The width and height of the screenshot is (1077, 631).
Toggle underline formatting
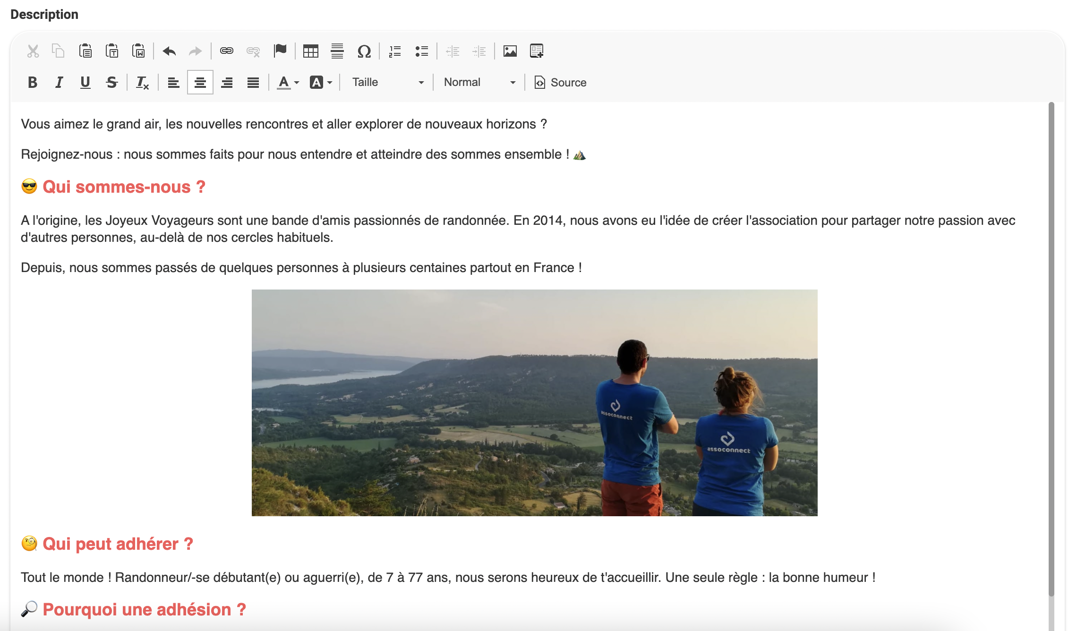(85, 83)
